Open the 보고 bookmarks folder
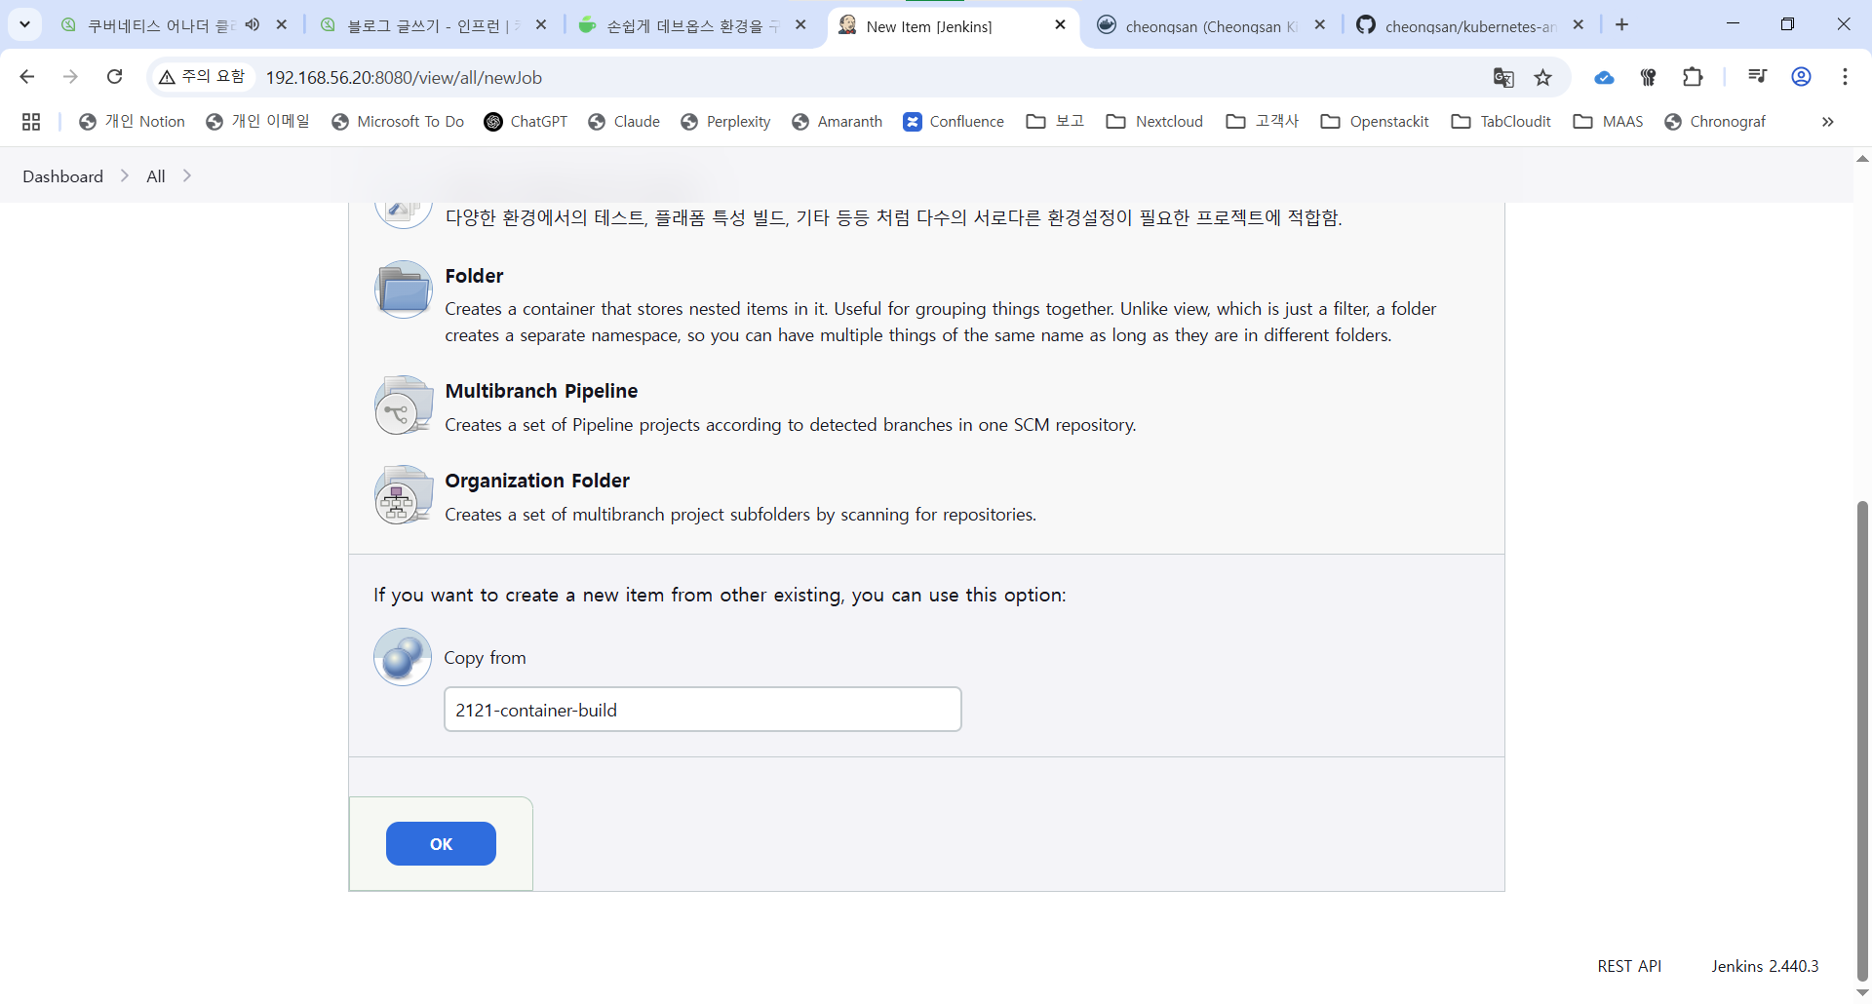This screenshot has width=1872, height=1004. (1056, 122)
